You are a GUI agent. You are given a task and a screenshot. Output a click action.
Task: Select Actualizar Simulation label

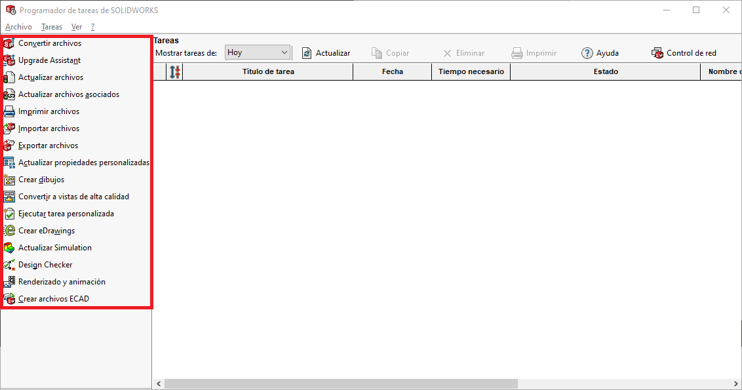[x=55, y=248]
